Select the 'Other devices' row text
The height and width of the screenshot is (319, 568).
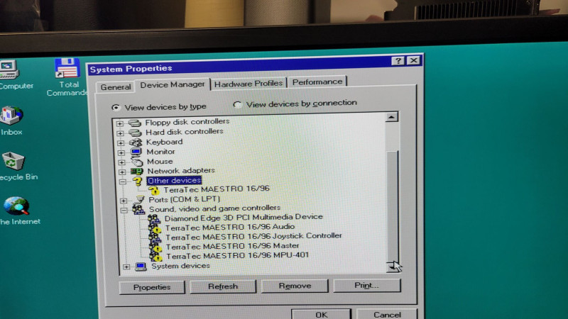174,180
